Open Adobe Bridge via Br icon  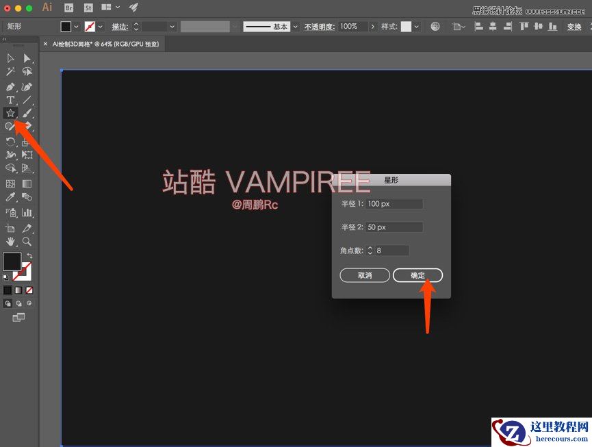(x=68, y=8)
